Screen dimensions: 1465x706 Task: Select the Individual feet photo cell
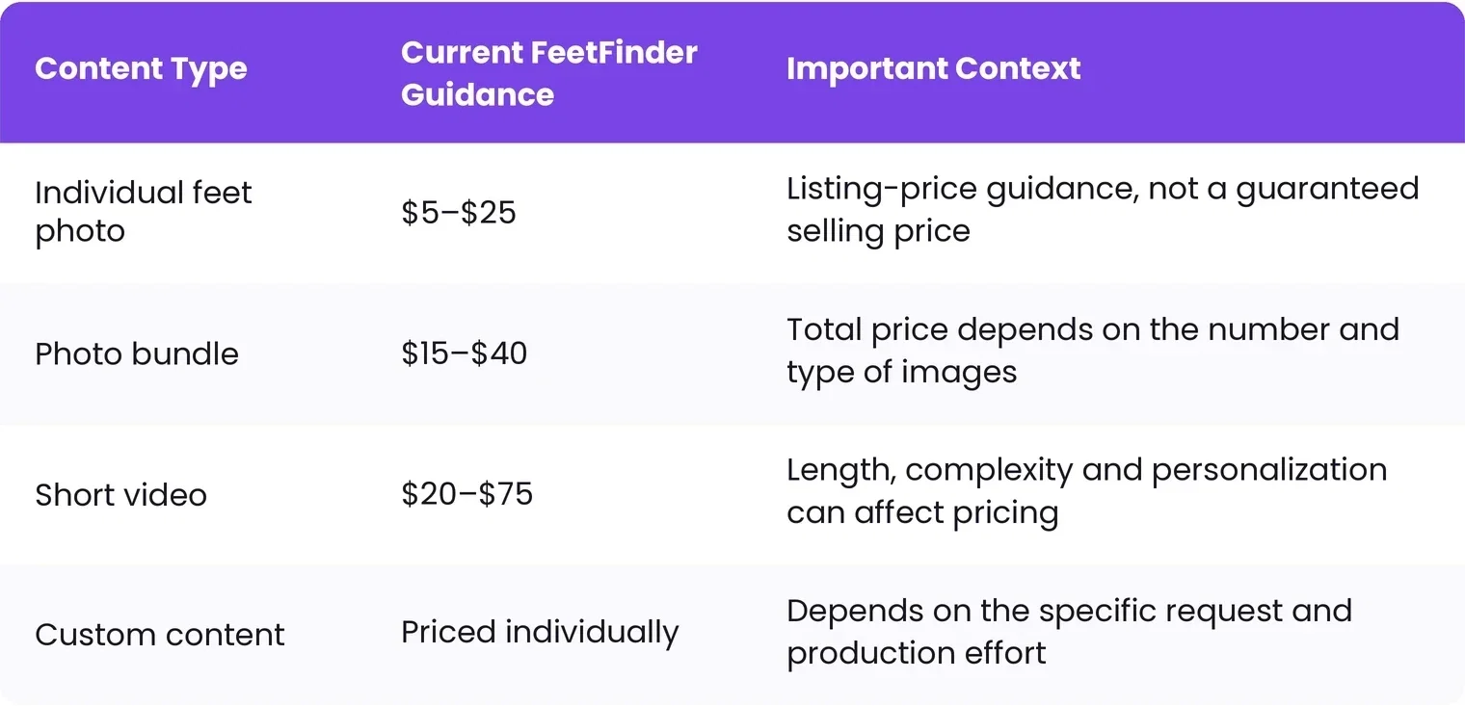(x=143, y=212)
